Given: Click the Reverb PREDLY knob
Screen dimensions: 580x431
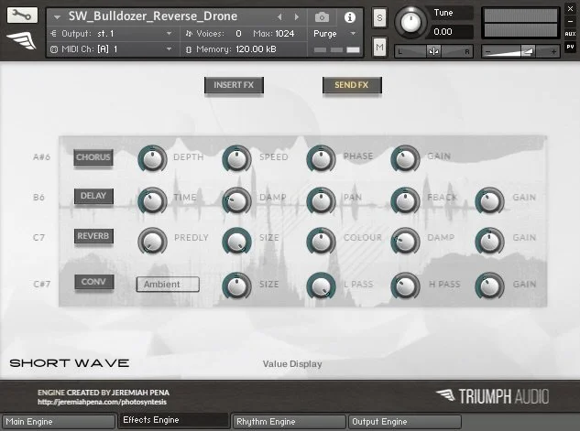Looking at the screenshot, I should (x=152, y=241).
